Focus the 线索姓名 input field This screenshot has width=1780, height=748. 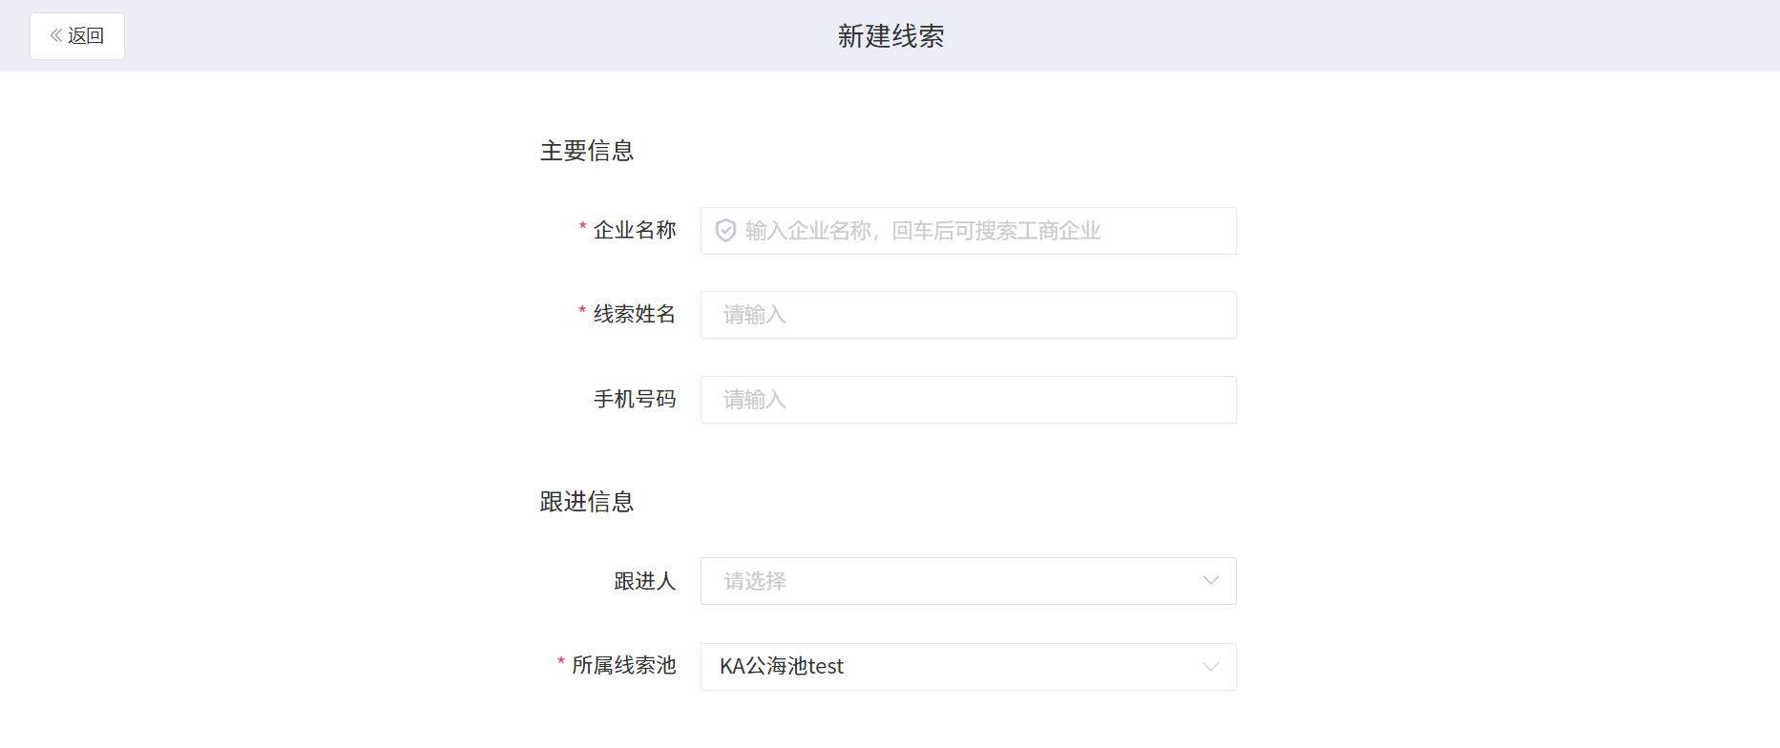pyautogui.click(x=968, y=315)
